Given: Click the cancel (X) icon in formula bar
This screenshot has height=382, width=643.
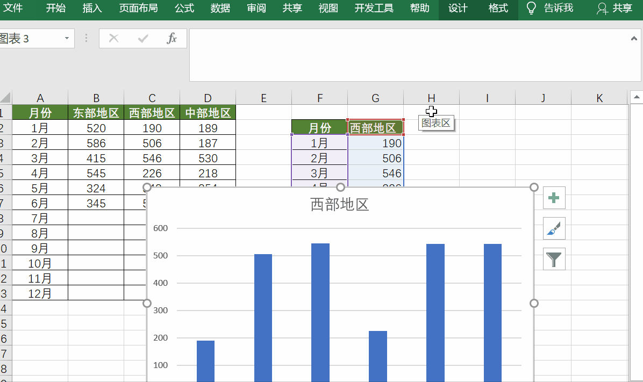Looking at the screenshot, I should coord(113,38).
